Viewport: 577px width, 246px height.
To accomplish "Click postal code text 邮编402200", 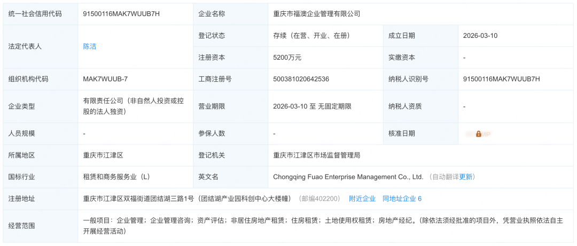I will (321, 199).
